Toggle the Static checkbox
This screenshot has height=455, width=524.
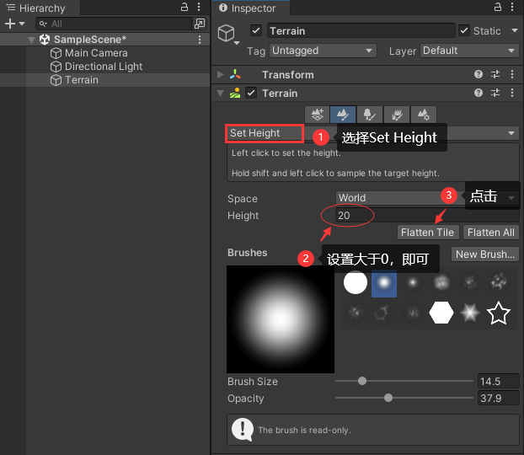(x=464, y=31)
